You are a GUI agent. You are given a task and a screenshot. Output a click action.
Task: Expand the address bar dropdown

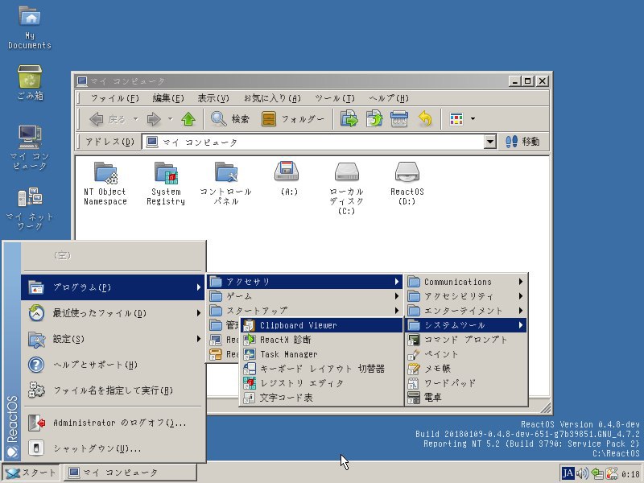(489, 142)
